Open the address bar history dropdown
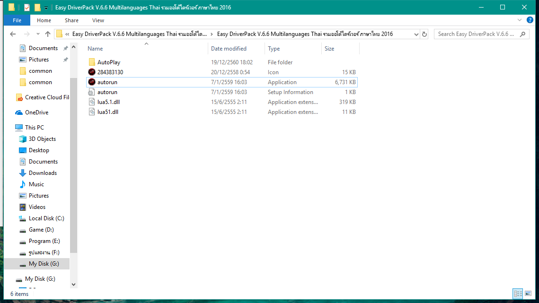Screen dimensions: 539x303 pos(416,34)
